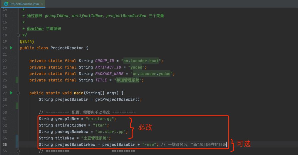The image size is (298, 155).
Task: Run main method using gutter play icon
Action: coord(11,93)
